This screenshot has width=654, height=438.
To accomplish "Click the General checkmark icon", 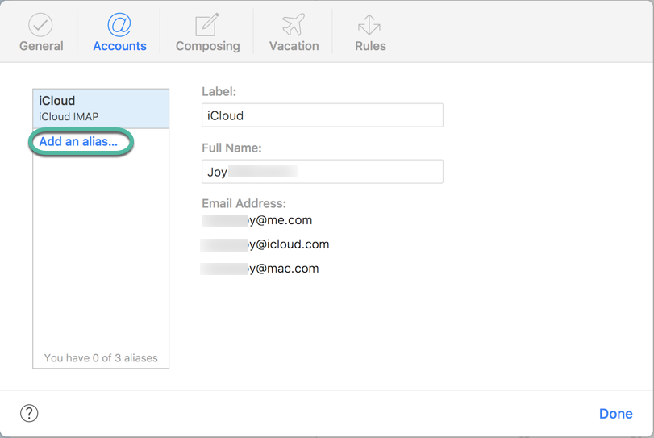I will (40, 24).
